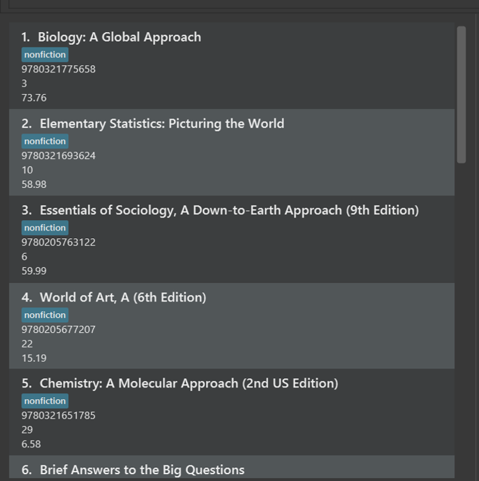The image size is (479, 481).
Task: Click nonfiction tag under Essentials of Sociology
Action: pos(45,228)
